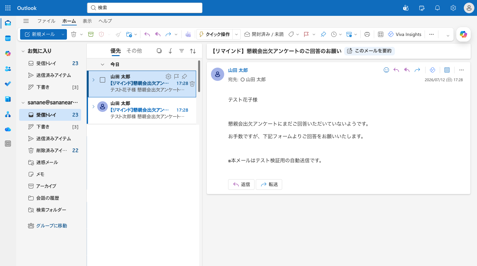The image size is (477, 266).
Task: Open the 迷惑メール folder
Action: [x=50, y=162]
